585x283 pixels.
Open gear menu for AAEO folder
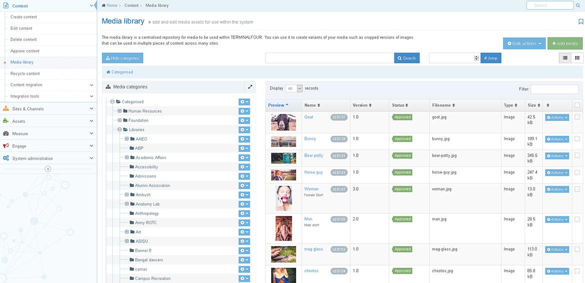pyautogui.click(x=244, y=139)
